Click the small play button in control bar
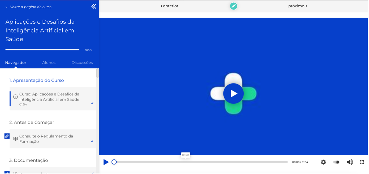The height and width of the screenshot is (174, 369). tap(106, 162)
